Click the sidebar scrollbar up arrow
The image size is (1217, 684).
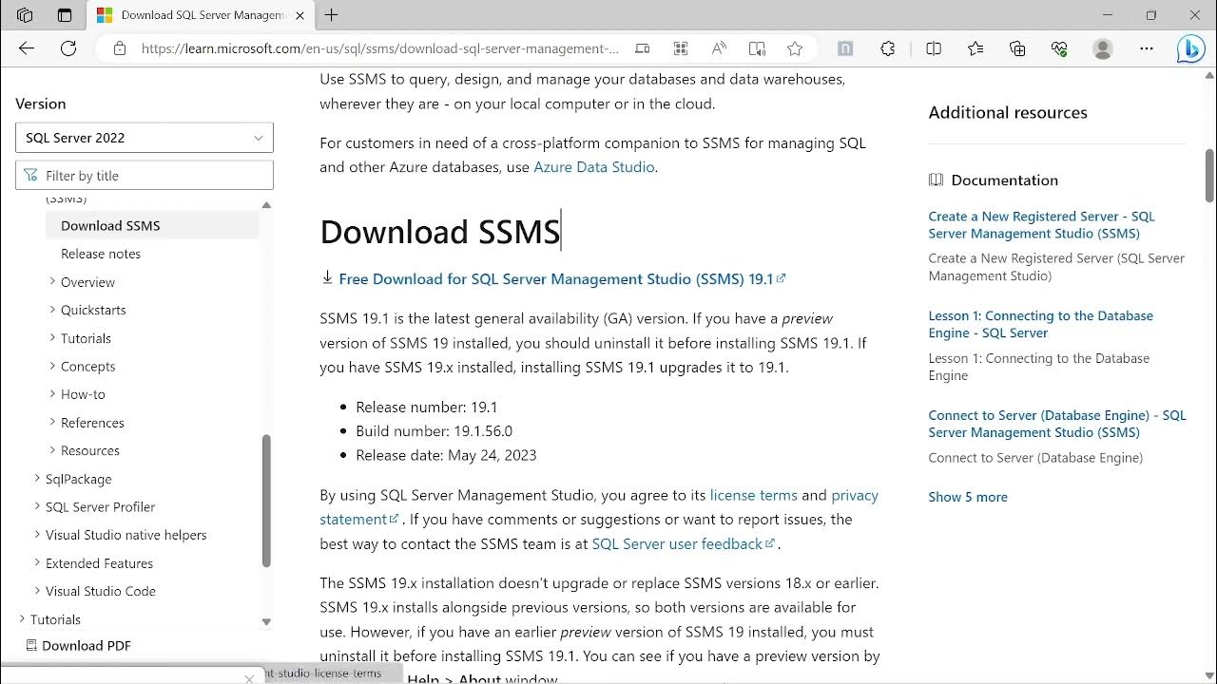pyautogui.click(x=266, y=205)
